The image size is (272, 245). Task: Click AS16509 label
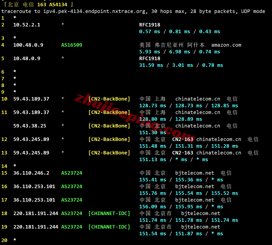point(72,45)
